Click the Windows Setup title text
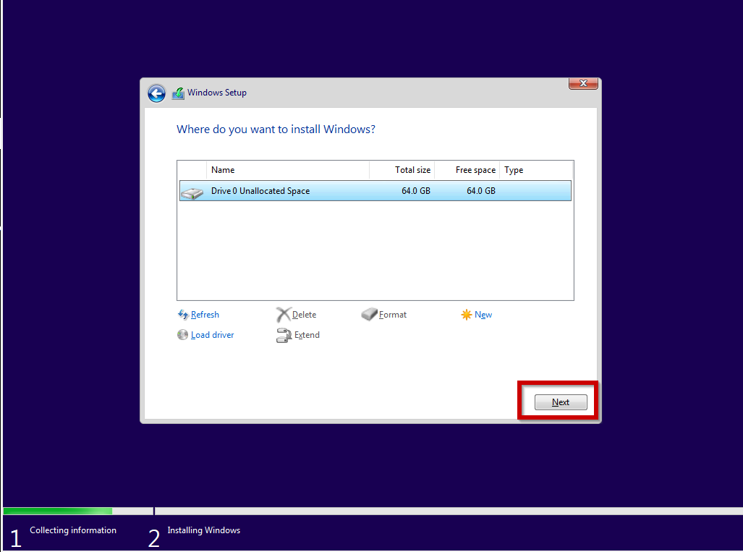Screen dimensions: 743x552 217,93
